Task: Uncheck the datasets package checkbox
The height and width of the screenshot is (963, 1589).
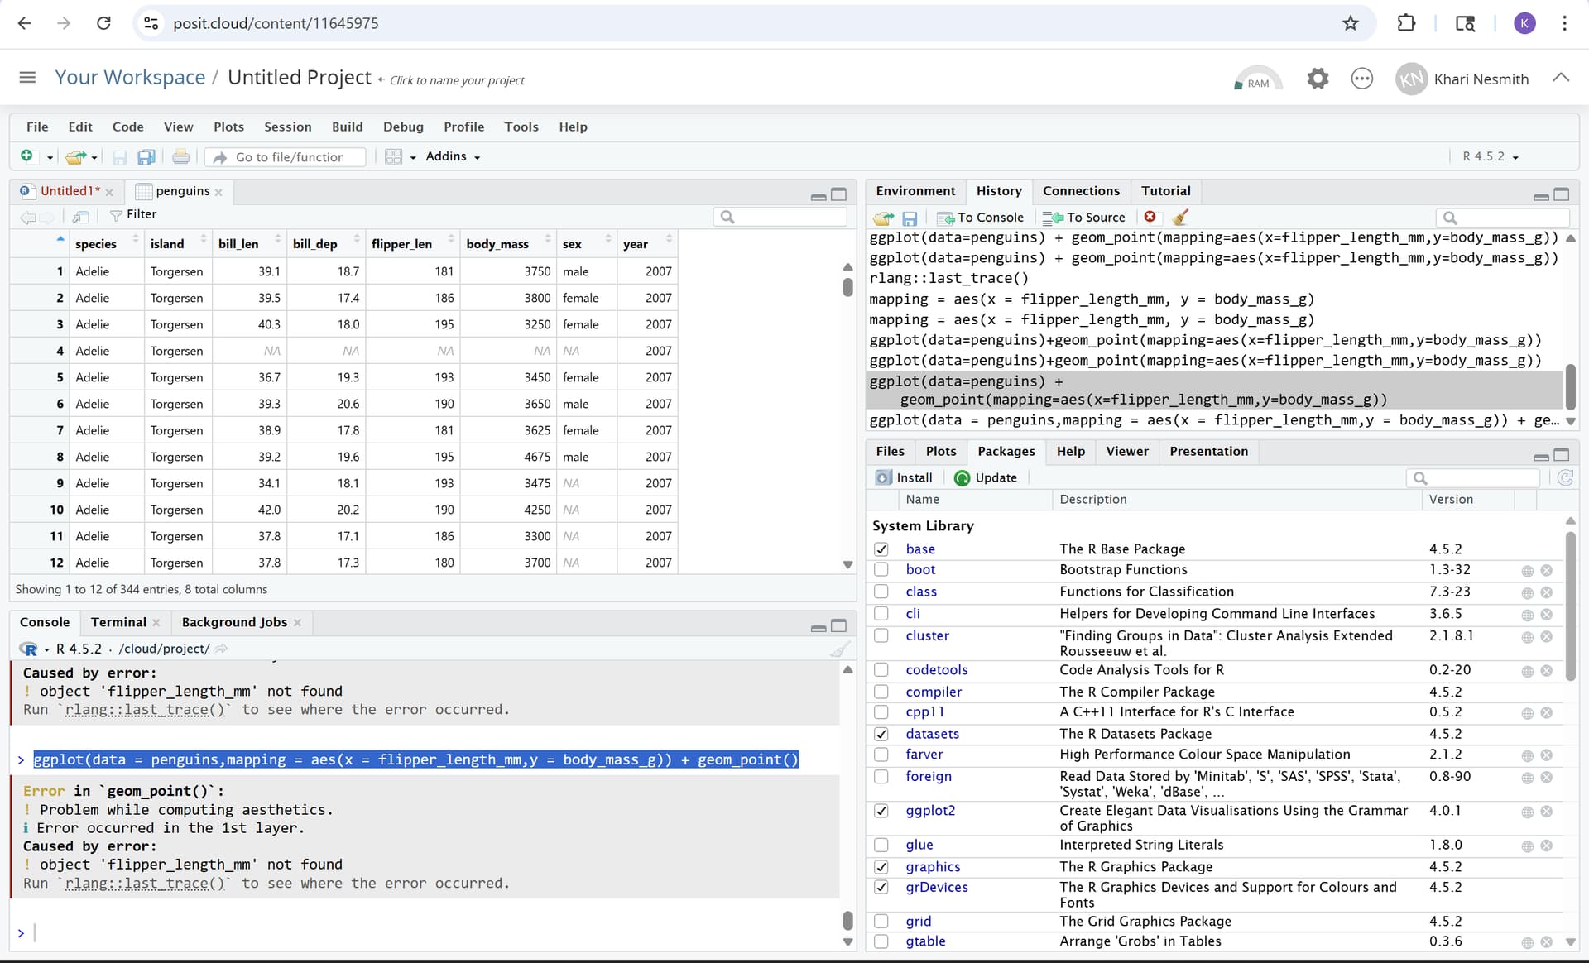Action: point(881,734)
